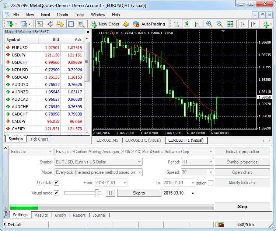
Task: Zoom out the chart with magnifier minus
Action: click(x=220, y=24)
